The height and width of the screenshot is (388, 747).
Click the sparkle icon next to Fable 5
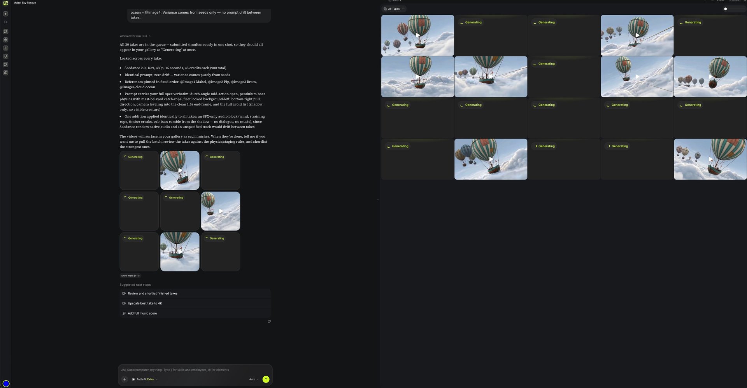(133, 379)
